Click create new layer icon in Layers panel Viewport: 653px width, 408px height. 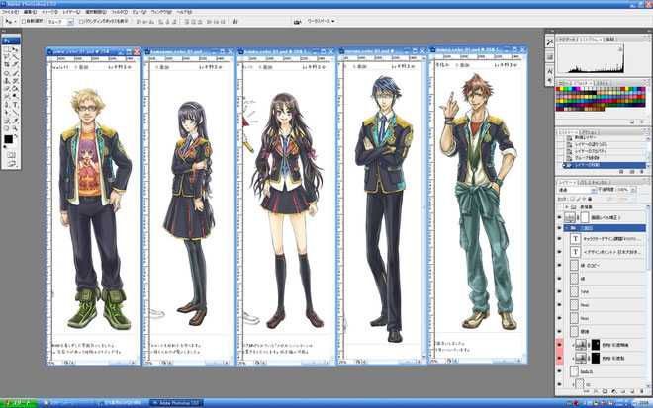(632, 391)
